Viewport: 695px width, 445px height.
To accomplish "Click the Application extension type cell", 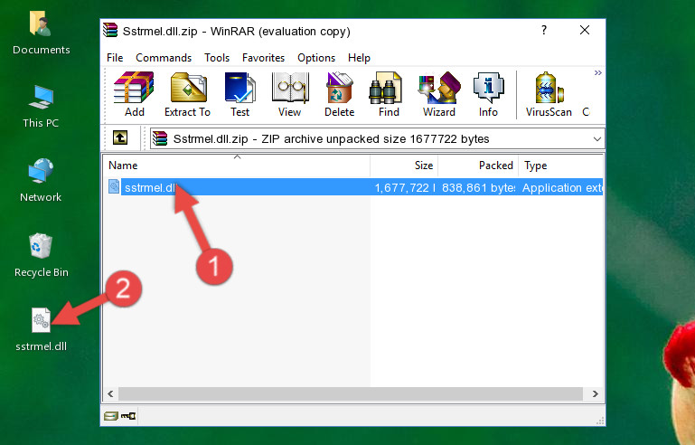I will (x=562, y=187).
